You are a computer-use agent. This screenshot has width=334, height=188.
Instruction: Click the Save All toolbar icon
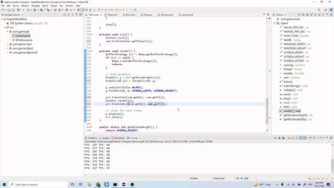click(14, 10)
